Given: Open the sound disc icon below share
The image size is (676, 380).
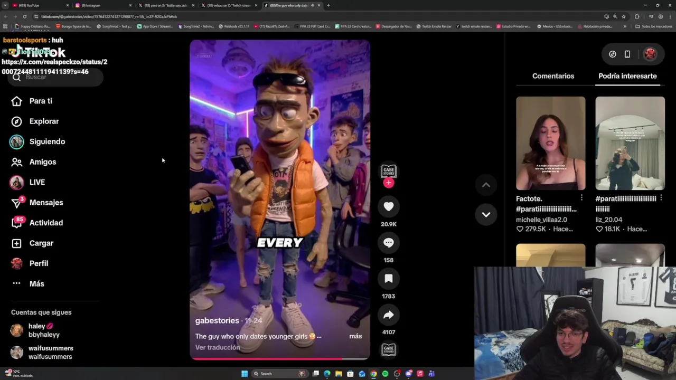Looking at the screenshot, I should click(389, 349).
